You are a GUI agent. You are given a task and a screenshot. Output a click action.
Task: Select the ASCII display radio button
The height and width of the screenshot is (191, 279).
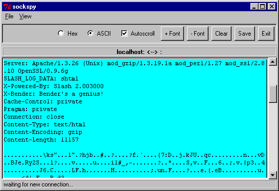90,33
